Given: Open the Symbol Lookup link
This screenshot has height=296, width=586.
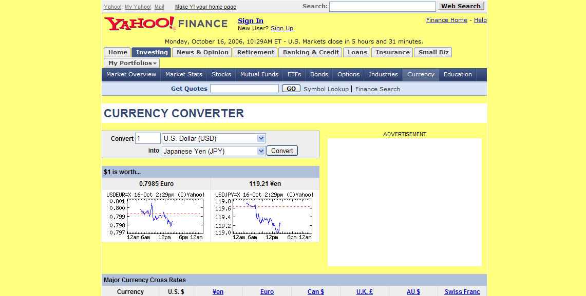Looking at the screenshot, I should (326, 89).
